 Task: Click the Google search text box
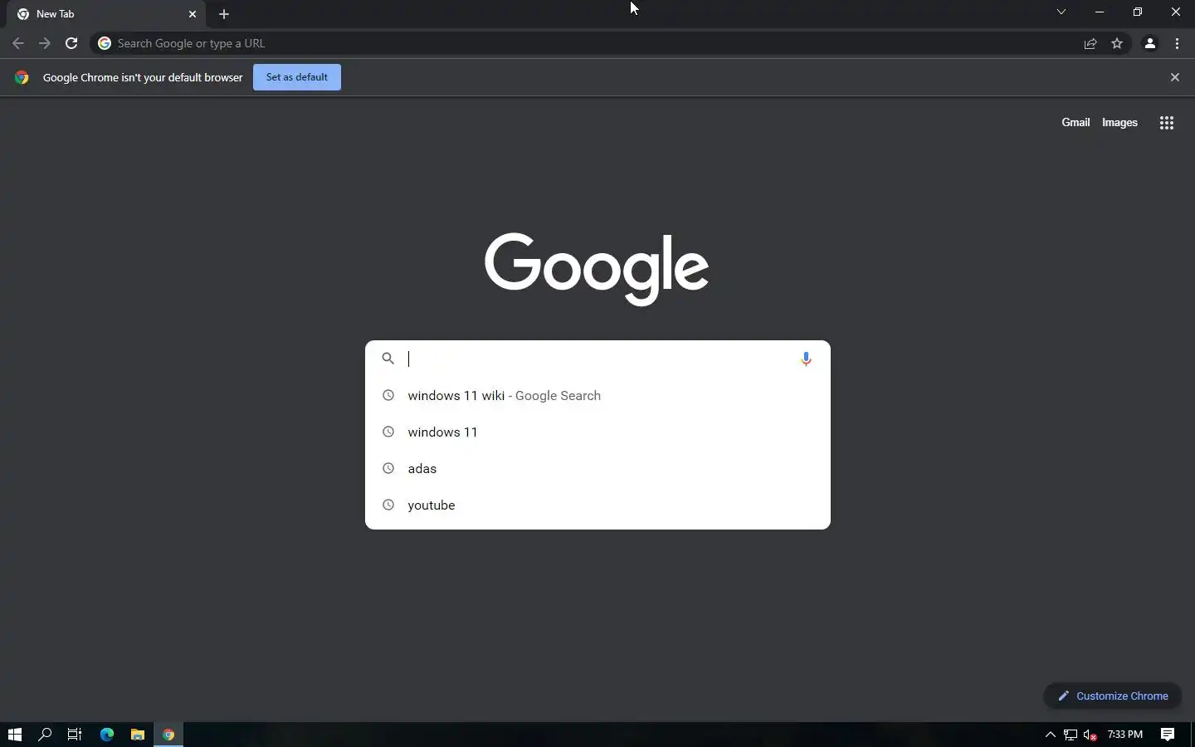pyautogui.click(x=597, y=359)
